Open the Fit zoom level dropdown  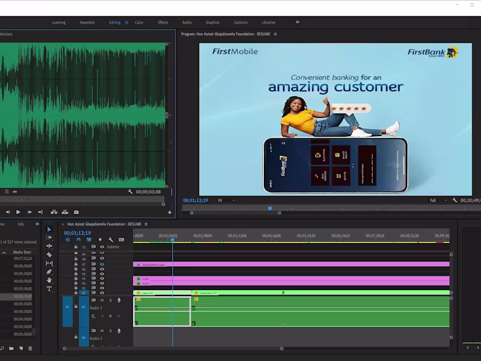226,200
